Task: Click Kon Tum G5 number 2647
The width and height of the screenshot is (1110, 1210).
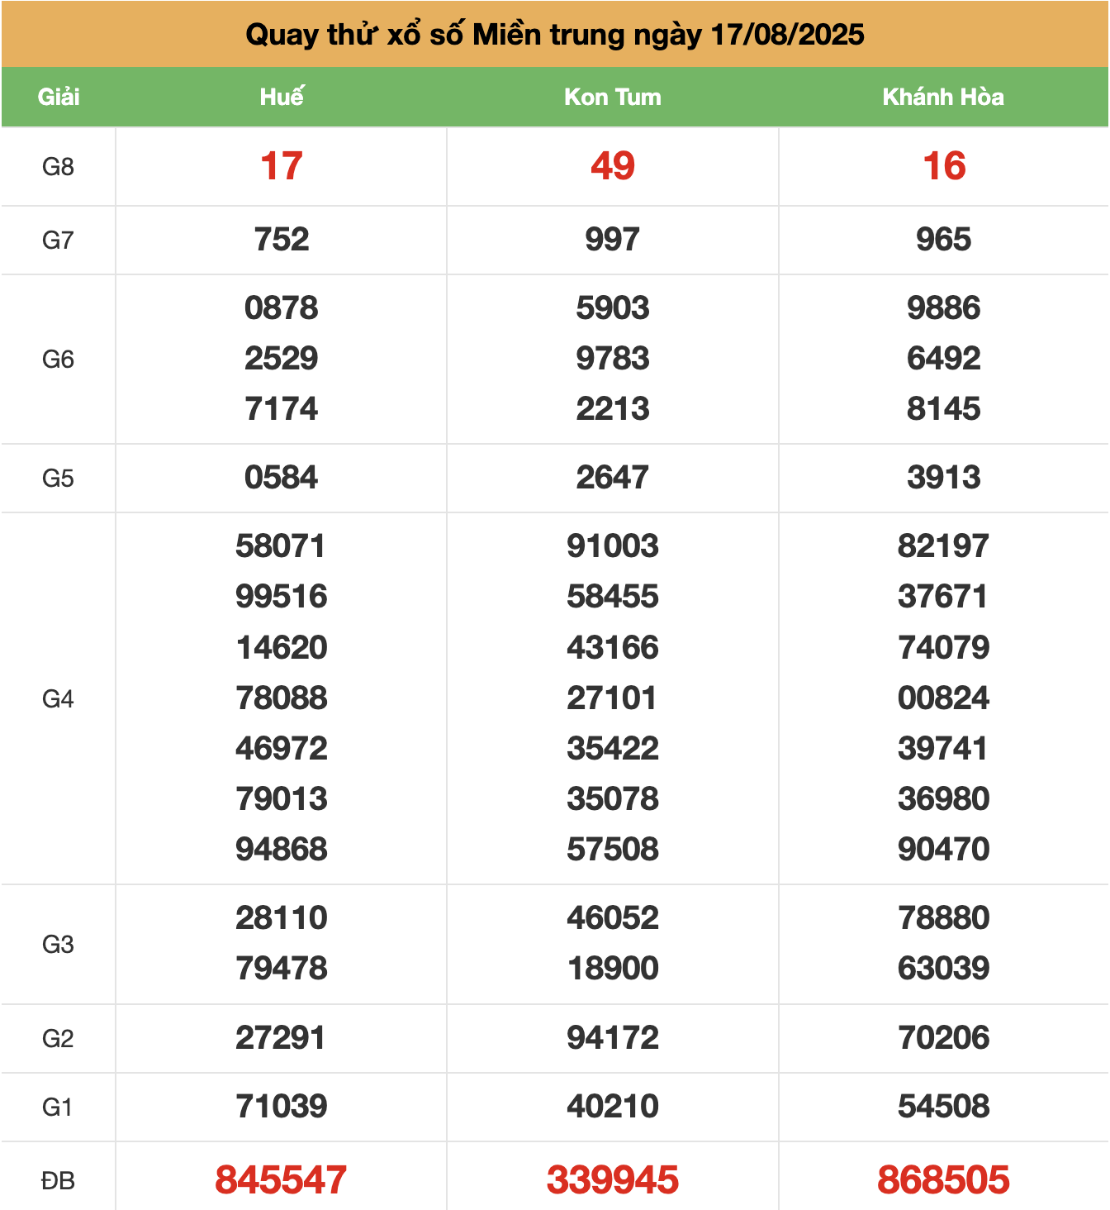Action: (x=612, y=478)
